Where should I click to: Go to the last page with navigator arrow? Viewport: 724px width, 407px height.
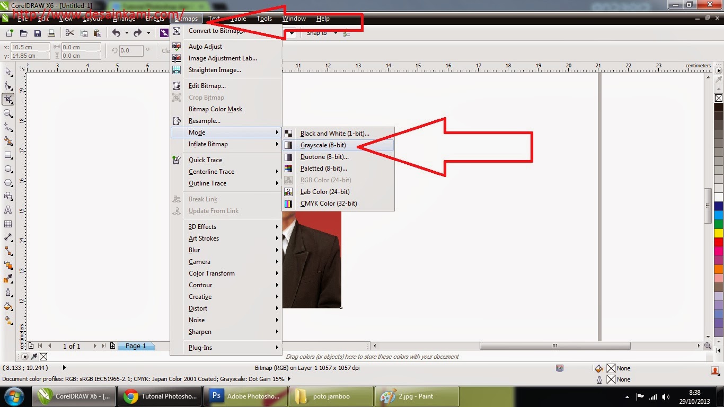103,346
